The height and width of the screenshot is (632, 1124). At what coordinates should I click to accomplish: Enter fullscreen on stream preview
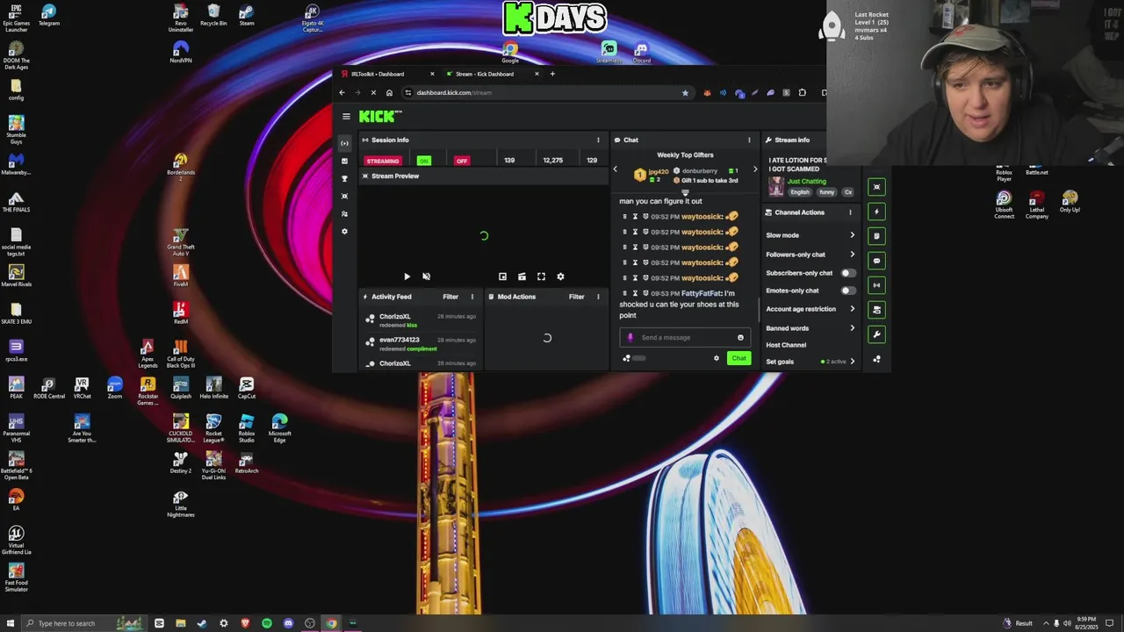[541, 276]
